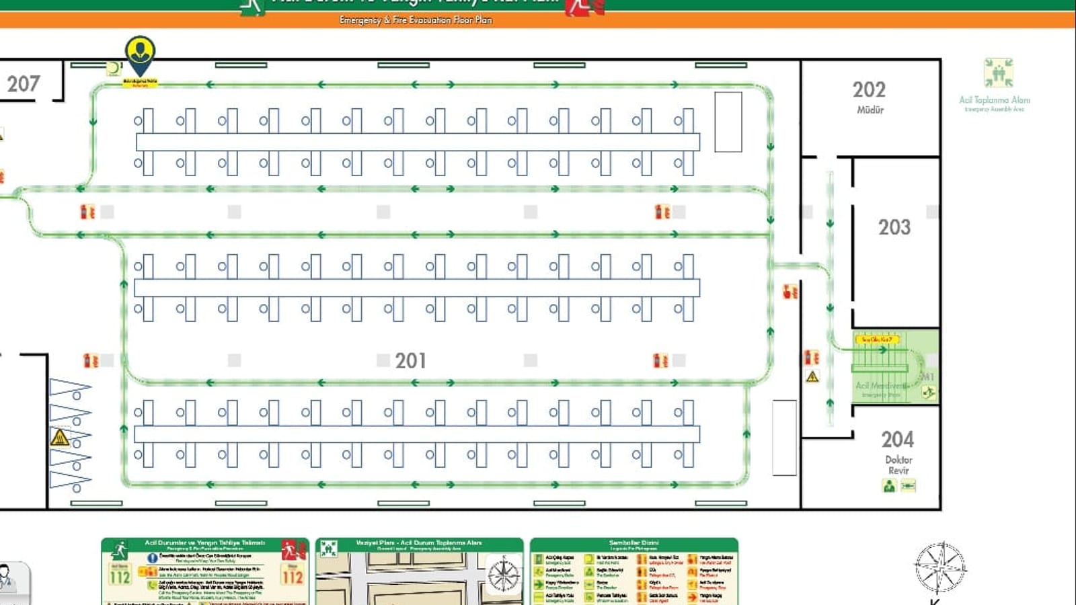Click the warning triangle beside the flag markers
Image resolution: width=1076 pixels, height=605 pixels.
click(60, 438)
